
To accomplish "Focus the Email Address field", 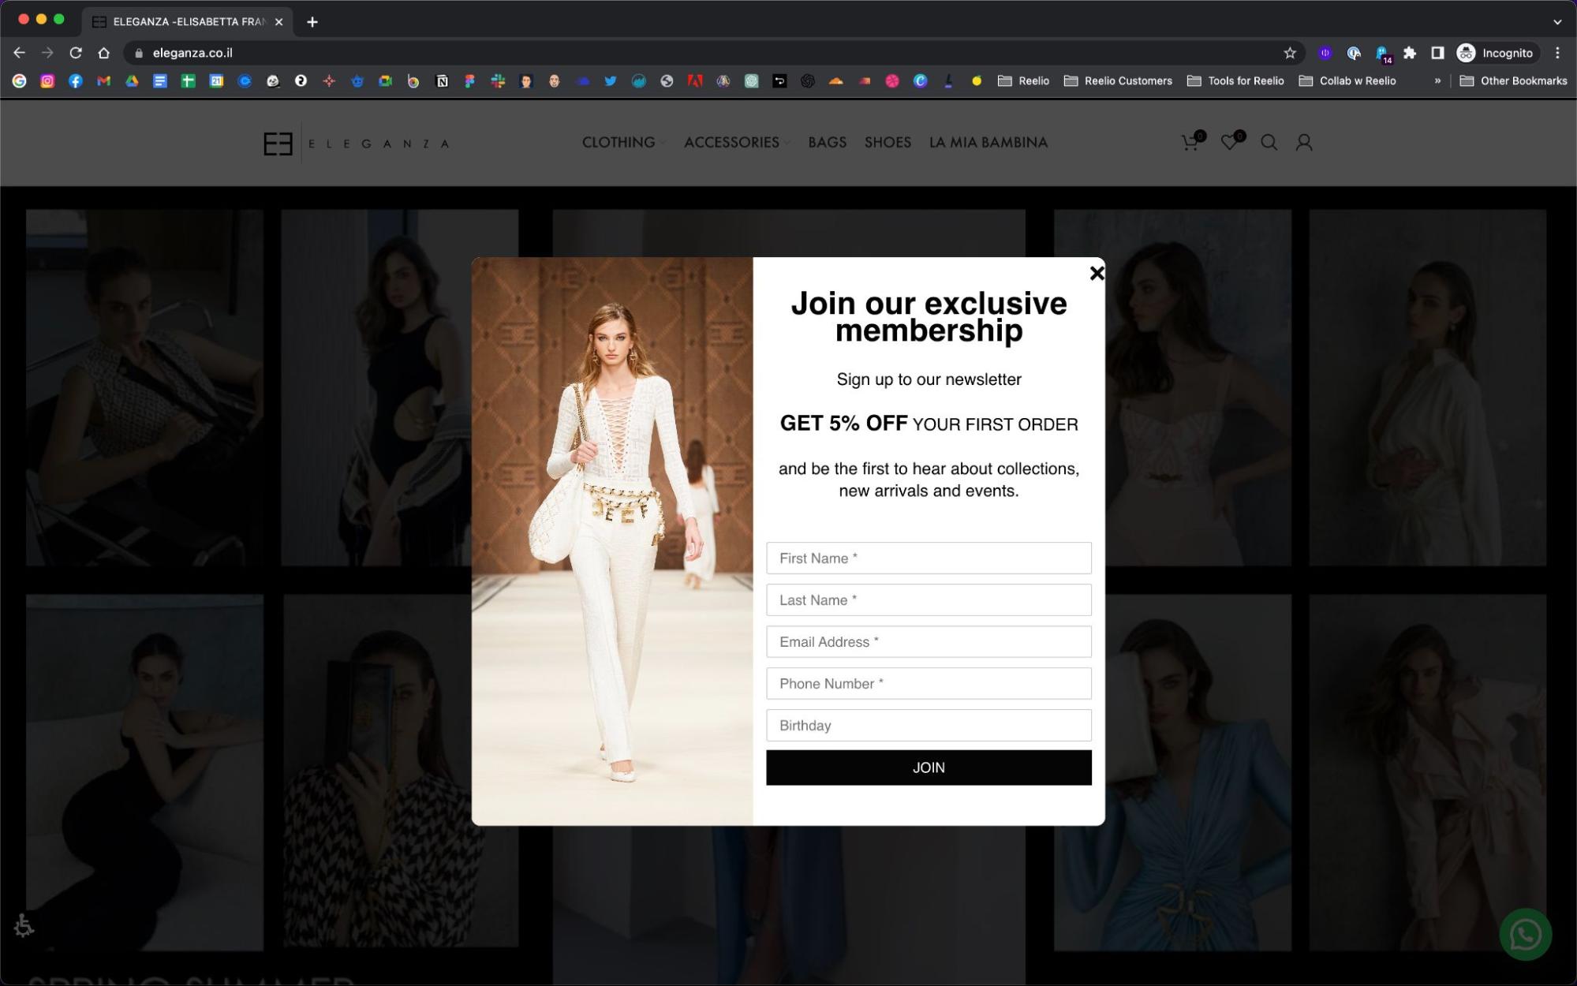I will 929,641.
